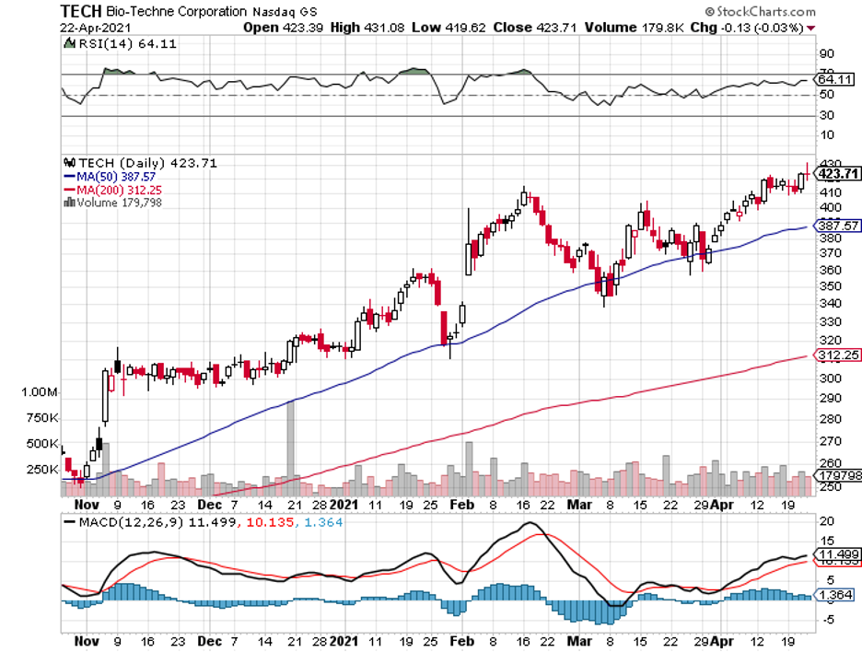The image size is (862, 652).
Task: Click the red 10.135 signal value
Action: (270, 522)
